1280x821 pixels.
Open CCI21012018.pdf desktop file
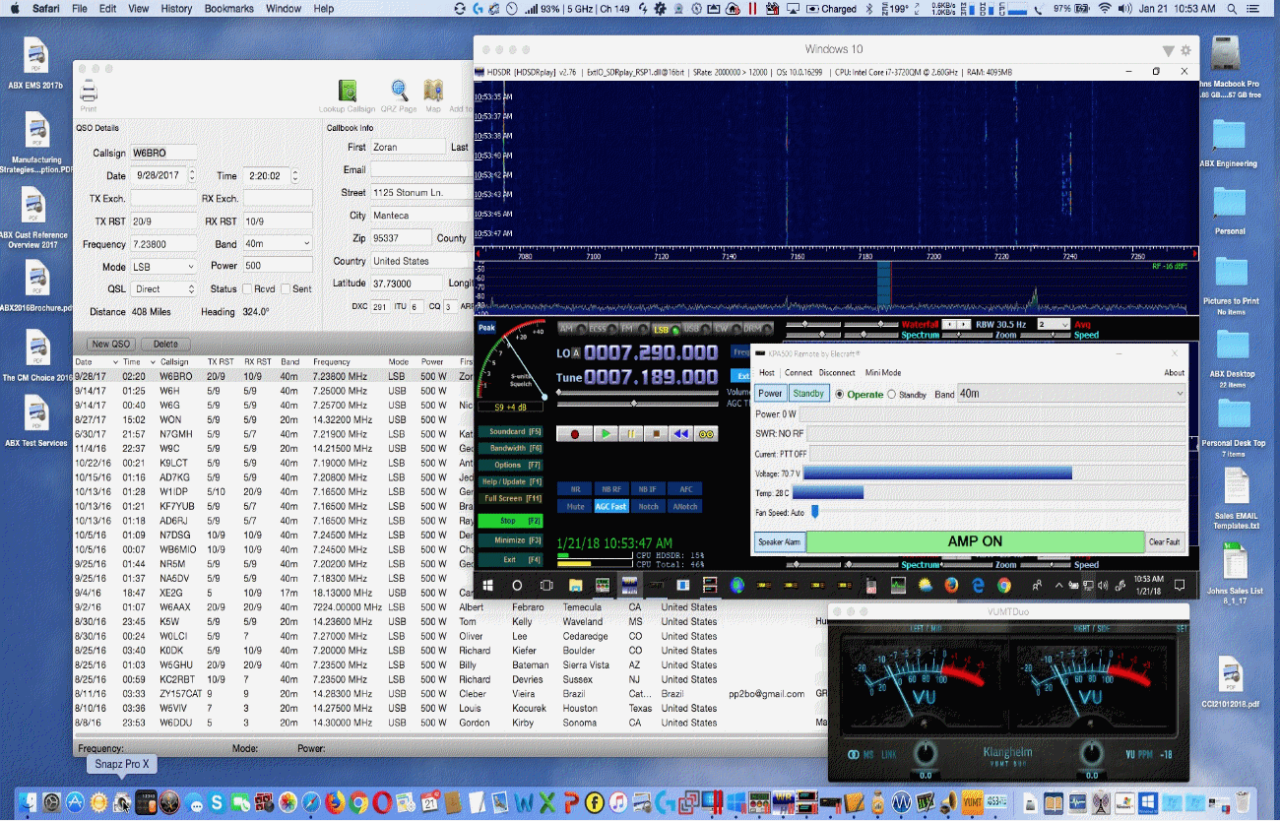1232,675
